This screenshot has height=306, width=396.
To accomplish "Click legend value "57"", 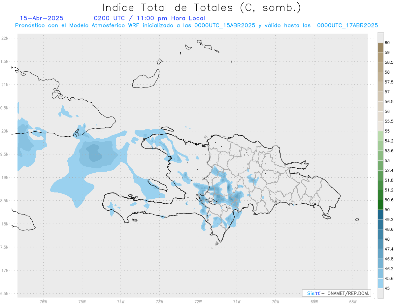I will point(387,92).
